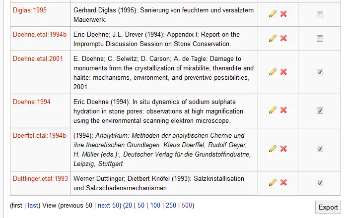The width and height of the screenshot is (345, 218).
Task: Open the Doerffel.etal:1994b reference link
Action: coord(39,136)
